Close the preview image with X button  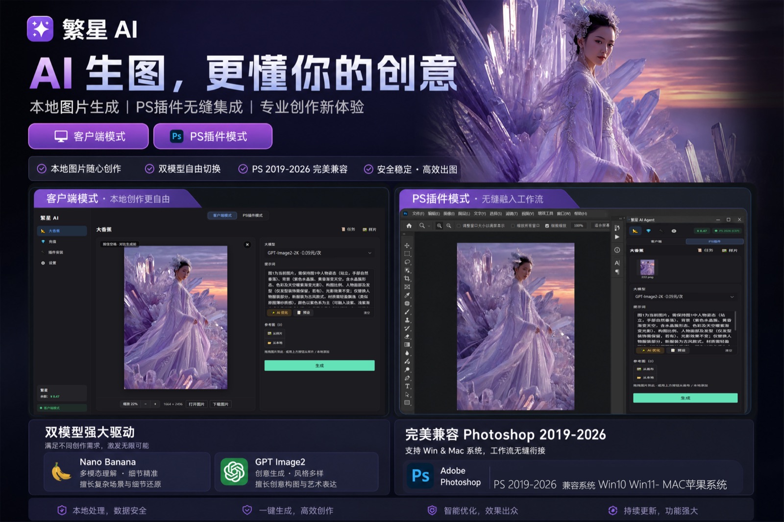(x=247, y=244)
